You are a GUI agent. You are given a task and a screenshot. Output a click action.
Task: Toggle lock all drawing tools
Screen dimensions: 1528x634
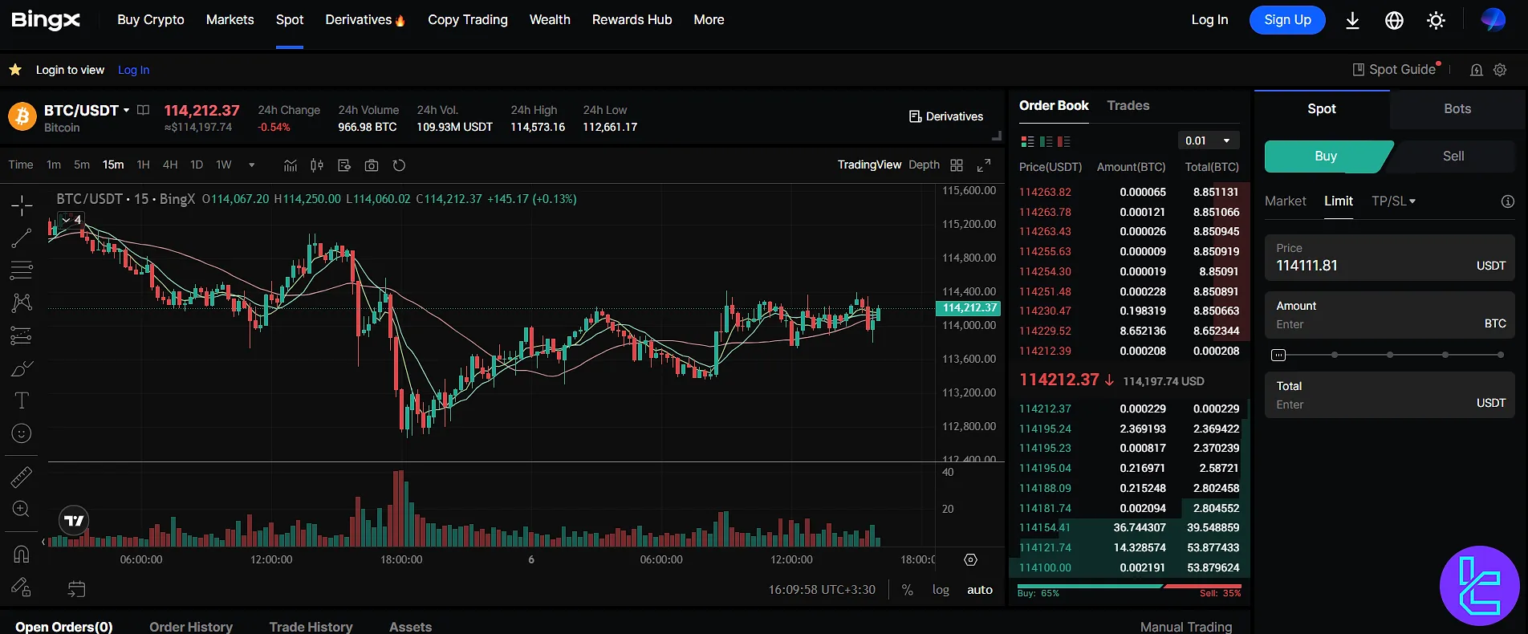(22, 587)
